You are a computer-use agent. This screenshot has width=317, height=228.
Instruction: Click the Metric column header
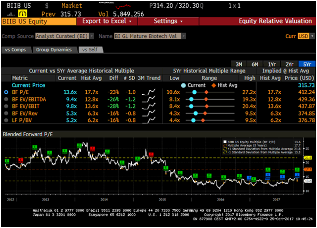pyautogui.click(x=20, y=78)
